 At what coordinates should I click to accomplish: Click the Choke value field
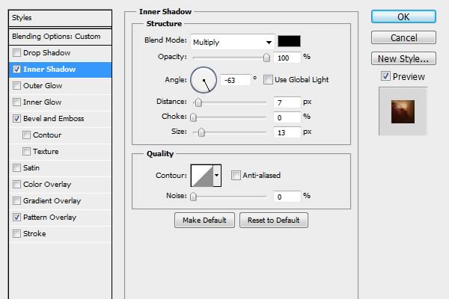[287, 117]
